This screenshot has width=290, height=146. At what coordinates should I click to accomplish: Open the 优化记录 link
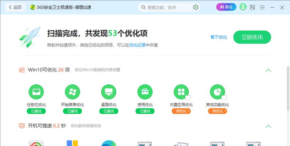pos(137,45)
